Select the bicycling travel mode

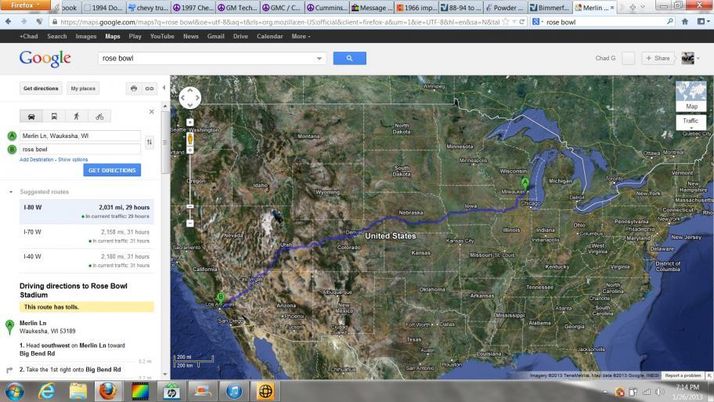pos(99,116)
